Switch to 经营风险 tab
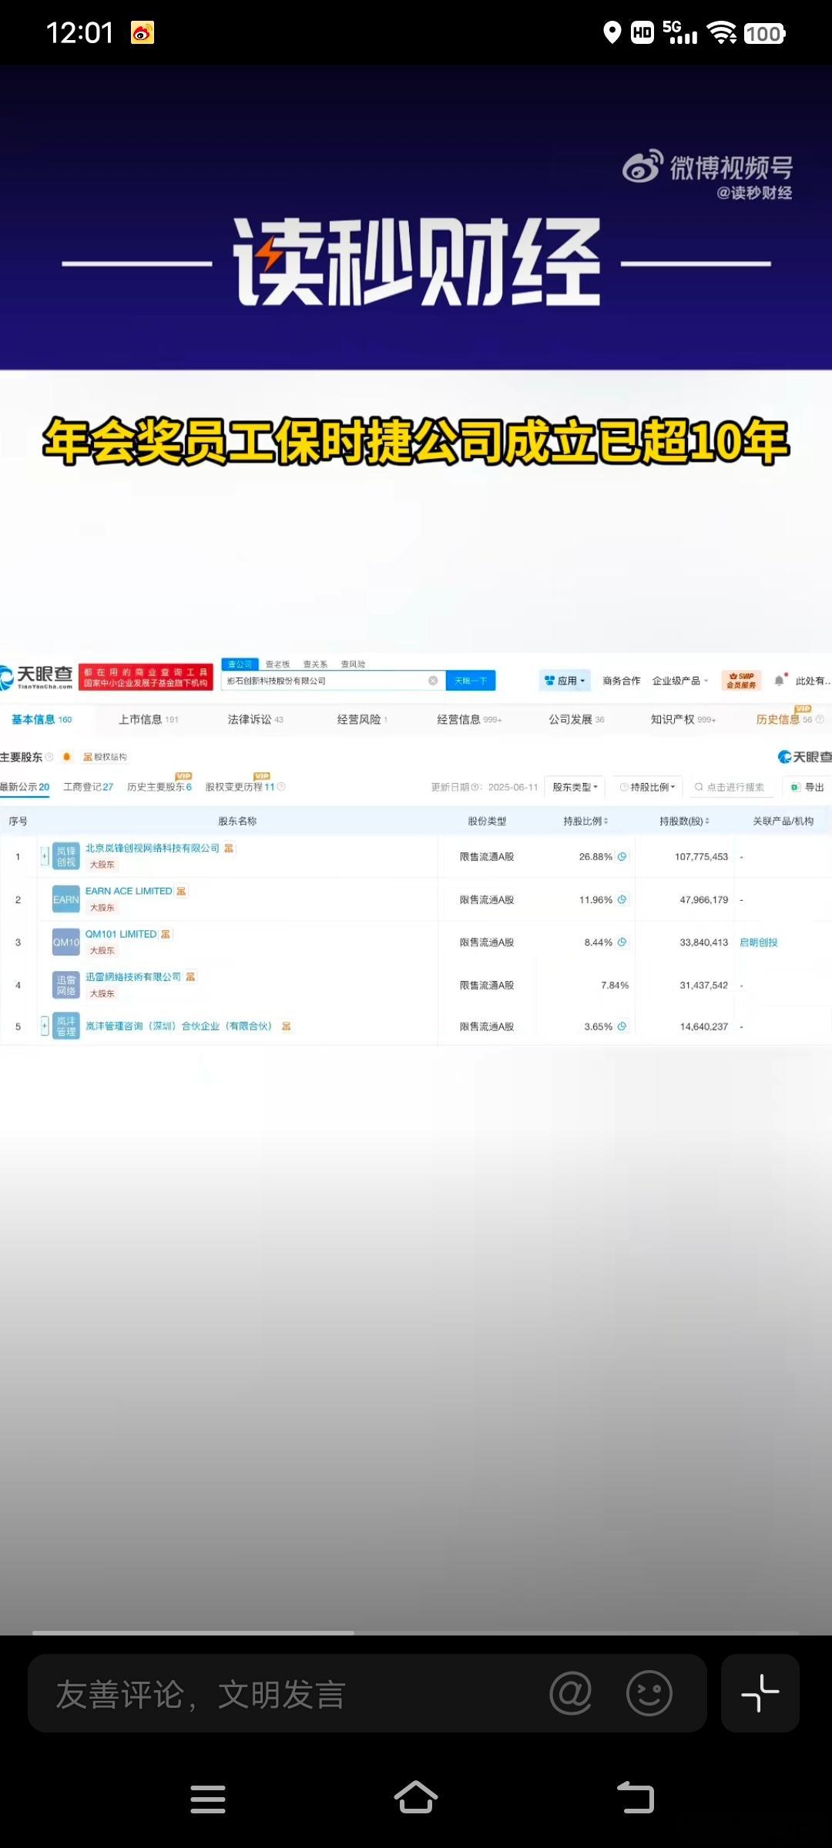Viewport: 832px width, 1848px height. click(x=362, y=719)
